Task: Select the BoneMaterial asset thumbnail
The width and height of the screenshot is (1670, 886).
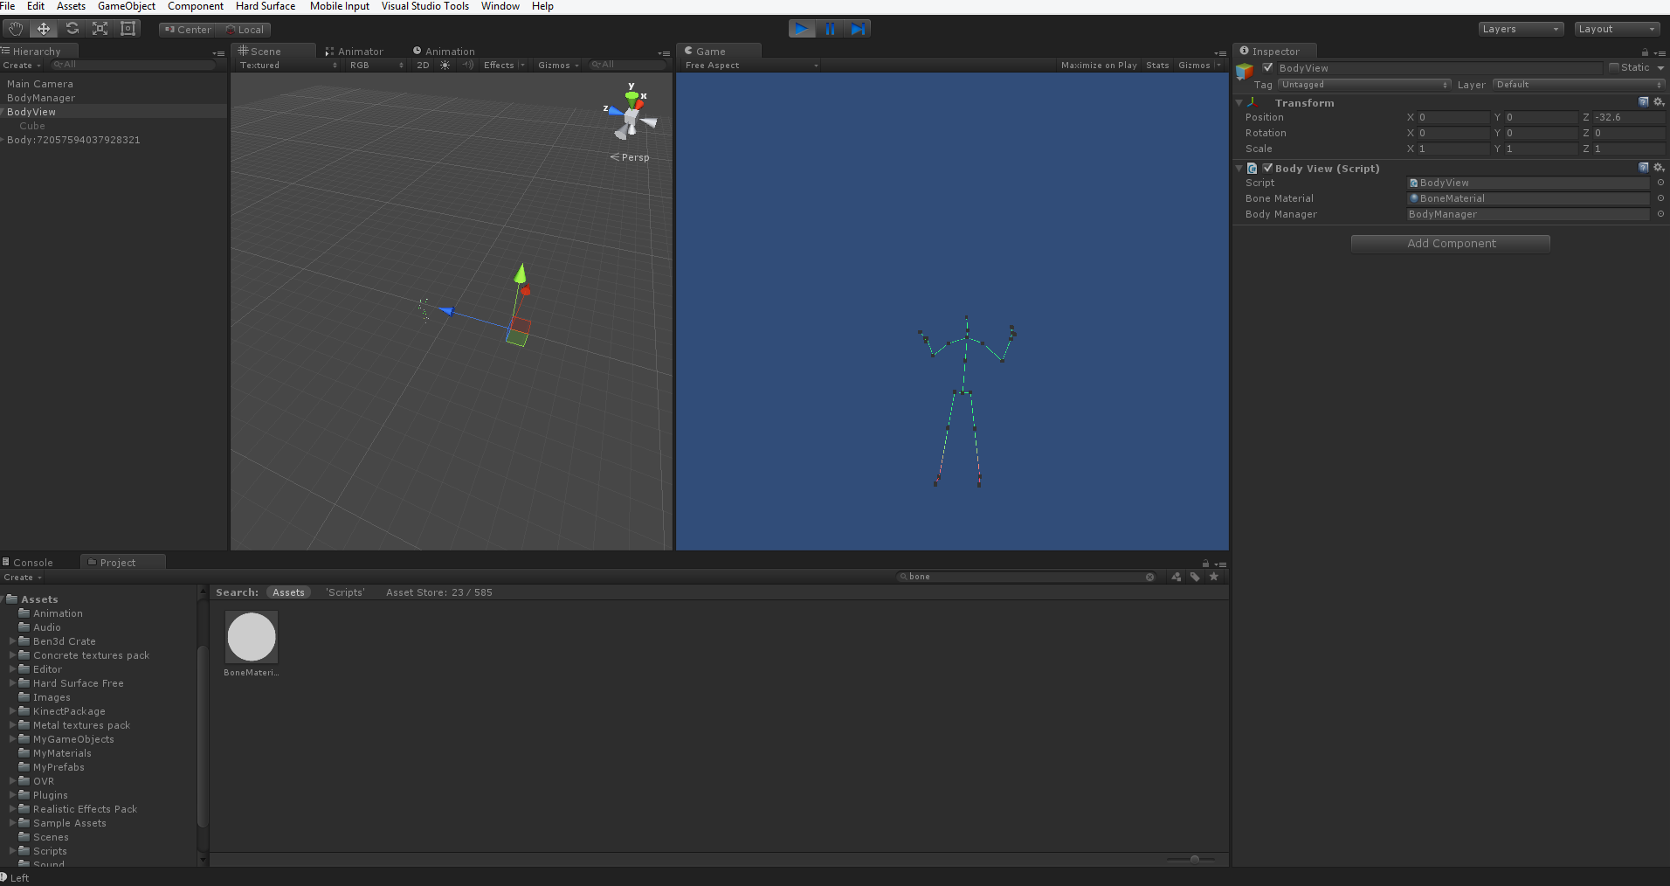Action: tap(252, 637)
